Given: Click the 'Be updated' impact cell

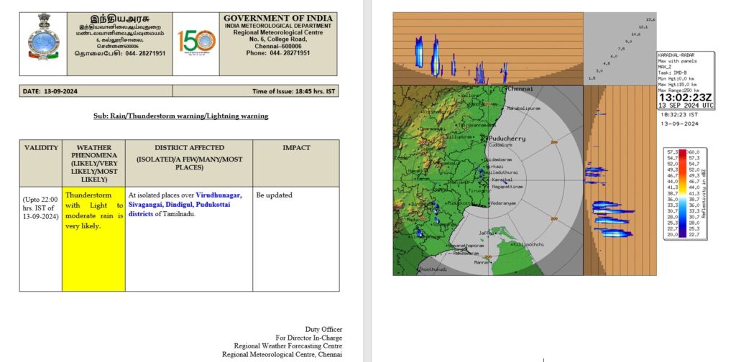Looking at the screenshot, I should pyautogui.click(x=274, y=195).
